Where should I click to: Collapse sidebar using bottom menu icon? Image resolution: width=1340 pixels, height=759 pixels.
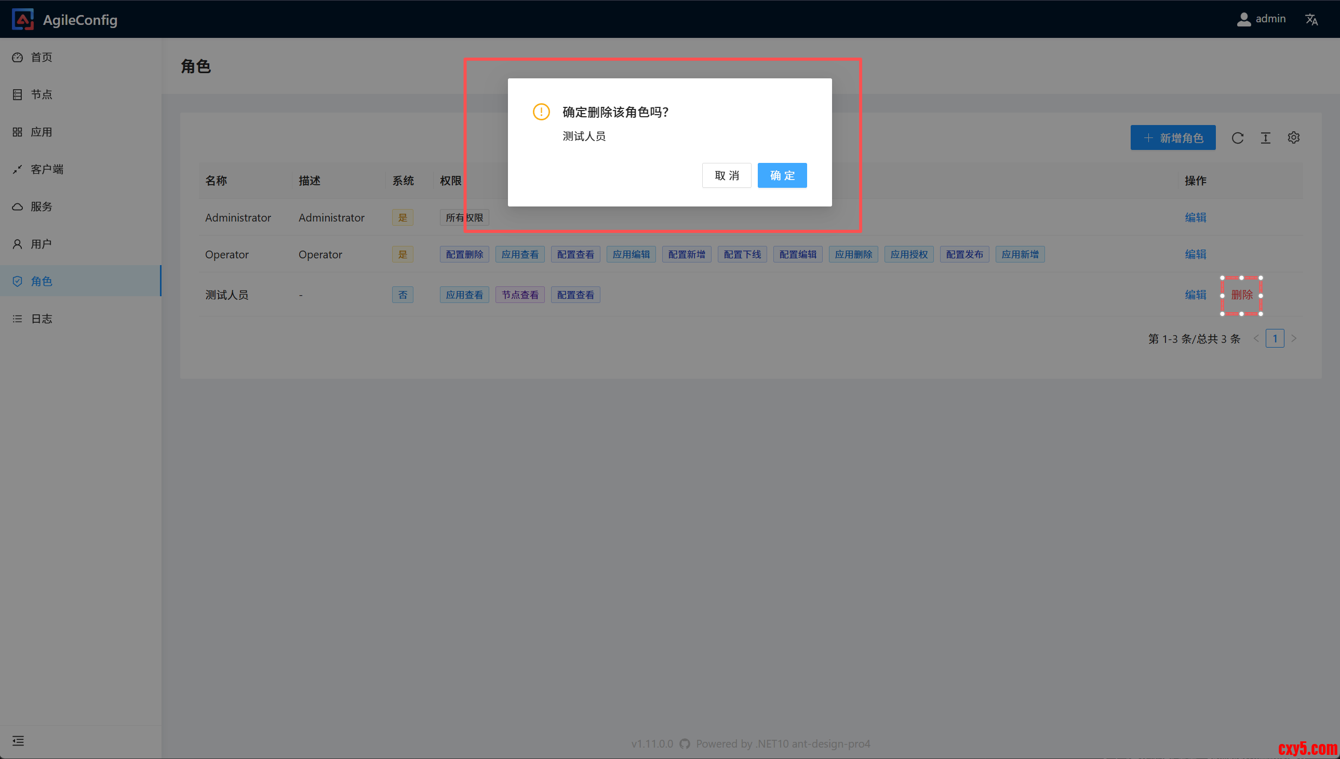click(18, 741)
